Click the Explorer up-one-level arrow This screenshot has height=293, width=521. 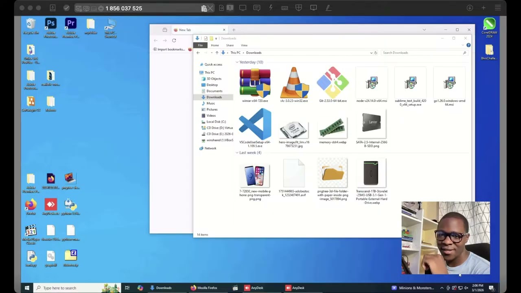click(217, 53)
